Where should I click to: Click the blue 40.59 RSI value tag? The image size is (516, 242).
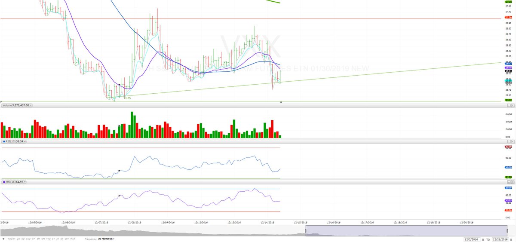point(508,167)
